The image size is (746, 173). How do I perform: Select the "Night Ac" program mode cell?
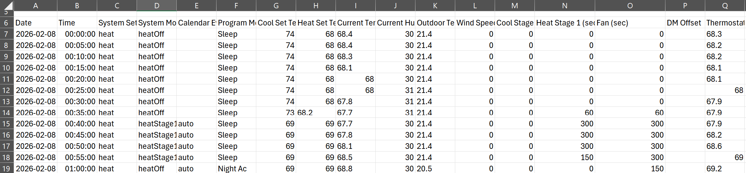tap(236, 169)
